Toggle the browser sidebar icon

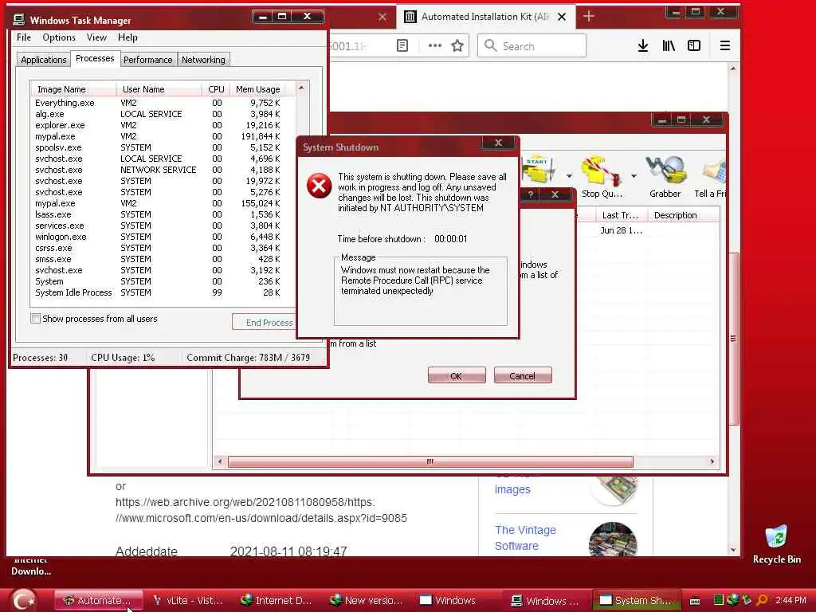point(694,45)
